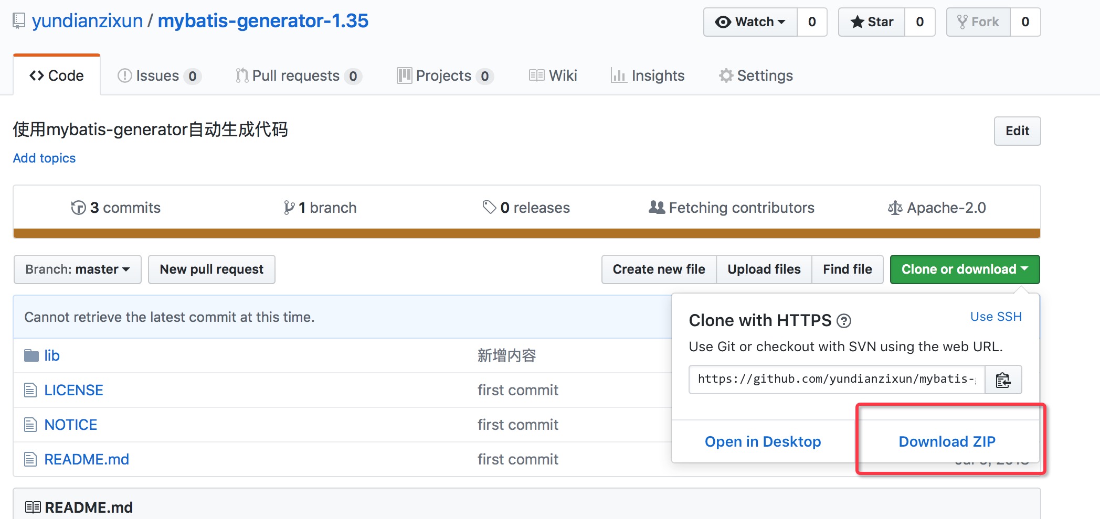This screenshot has width=1100, height=519.
Task: Click Open in Desktop
Action: click(x=763, y=441)
